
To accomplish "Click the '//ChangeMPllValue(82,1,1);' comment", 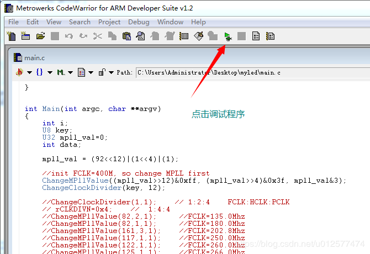I will pyautogui.click(x=99, y=223).
